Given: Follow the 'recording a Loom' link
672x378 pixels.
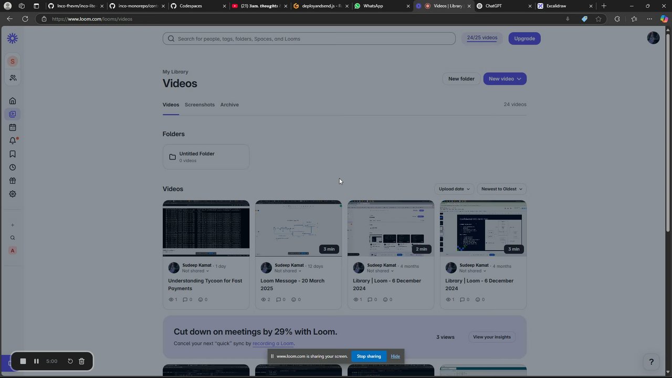Looking at the screenshot, I should (x=273, y=343).
